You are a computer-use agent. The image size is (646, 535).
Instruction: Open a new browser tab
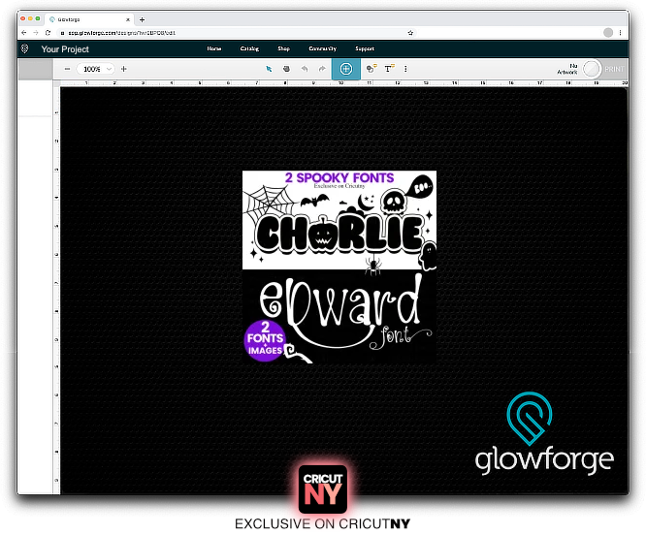coord(143,19)
